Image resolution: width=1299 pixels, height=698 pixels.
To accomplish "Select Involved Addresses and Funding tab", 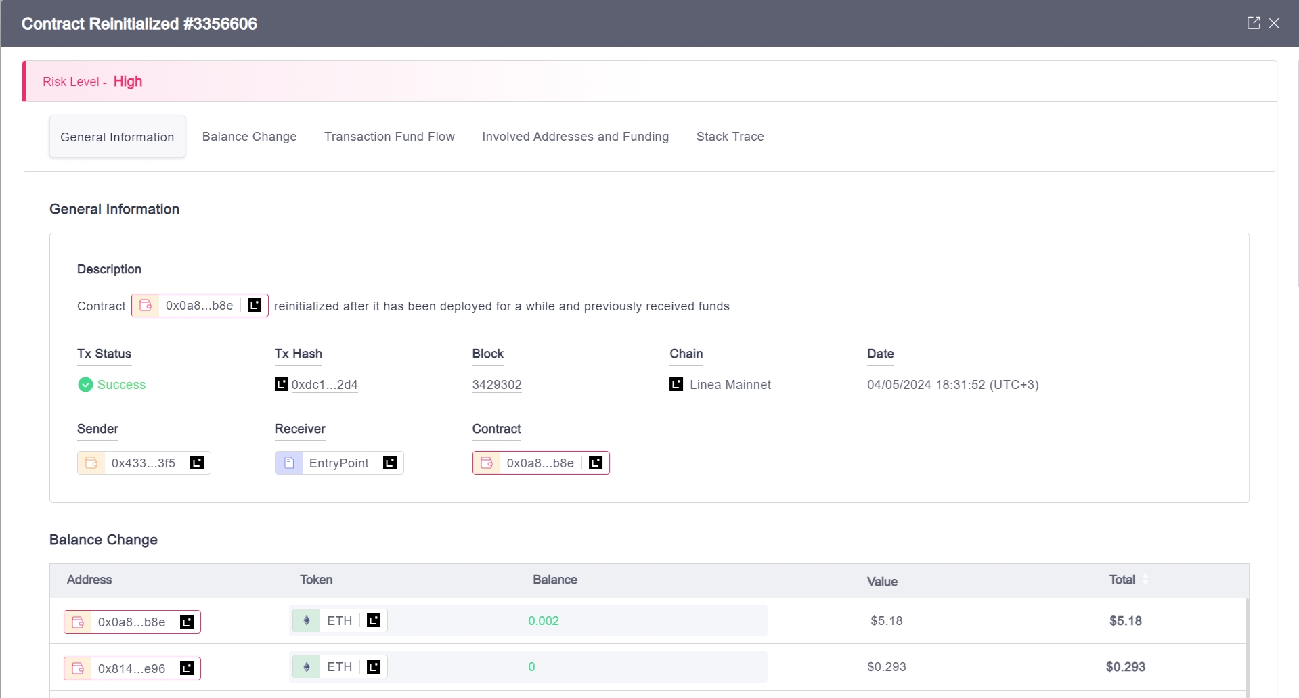I will pos(575,137).
